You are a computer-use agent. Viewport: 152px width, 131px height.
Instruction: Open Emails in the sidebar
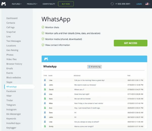tap(10, 69)
